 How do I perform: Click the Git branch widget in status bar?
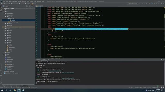[x=155, y=88]
